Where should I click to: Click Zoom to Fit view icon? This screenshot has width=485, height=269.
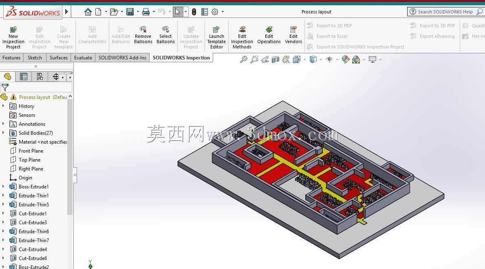[244, 59]
